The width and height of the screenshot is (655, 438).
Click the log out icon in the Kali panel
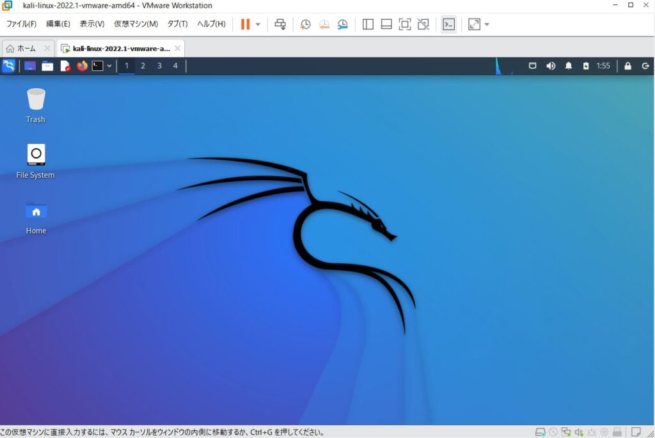[x=645, y=66]
